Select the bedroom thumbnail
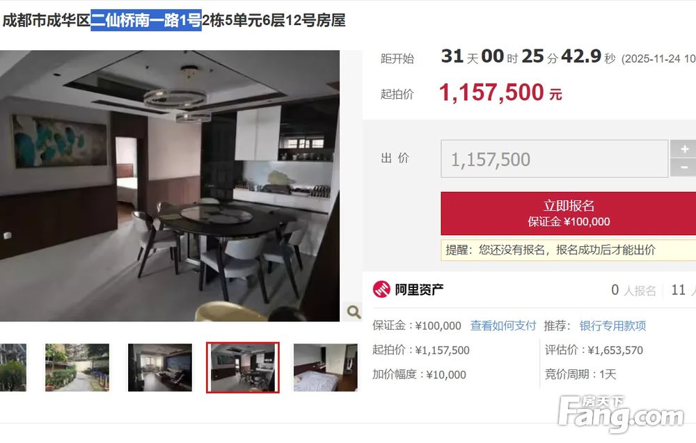This screenshot has width=696, height=443. 325,367
